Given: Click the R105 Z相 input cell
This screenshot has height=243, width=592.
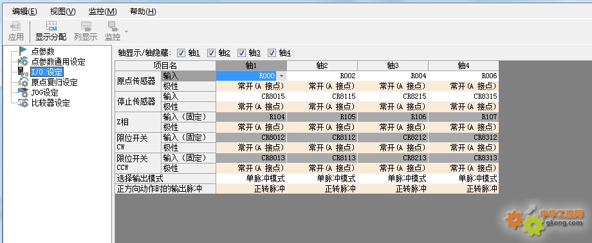Looking at the screenshot, I should [322, 117].
